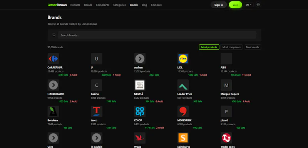
Task: Open the EN language dropdown
Action: tap(248, 5)
